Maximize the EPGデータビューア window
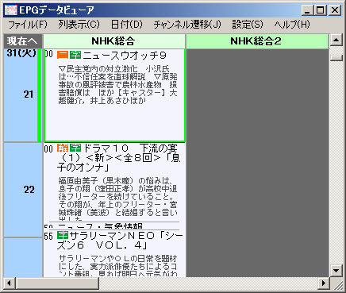The width and height of the screenshot is (346, 293). tap(320, 10)
